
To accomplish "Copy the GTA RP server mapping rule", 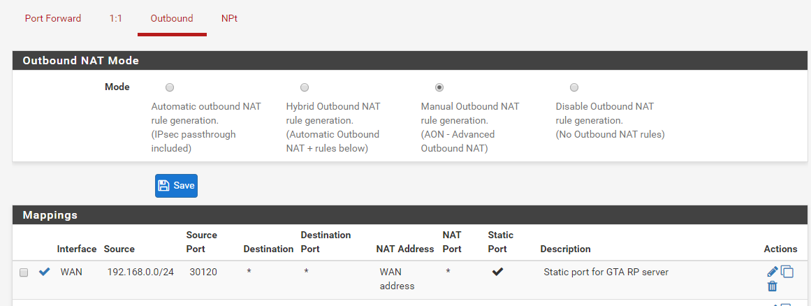I will [x=787, y=271].
